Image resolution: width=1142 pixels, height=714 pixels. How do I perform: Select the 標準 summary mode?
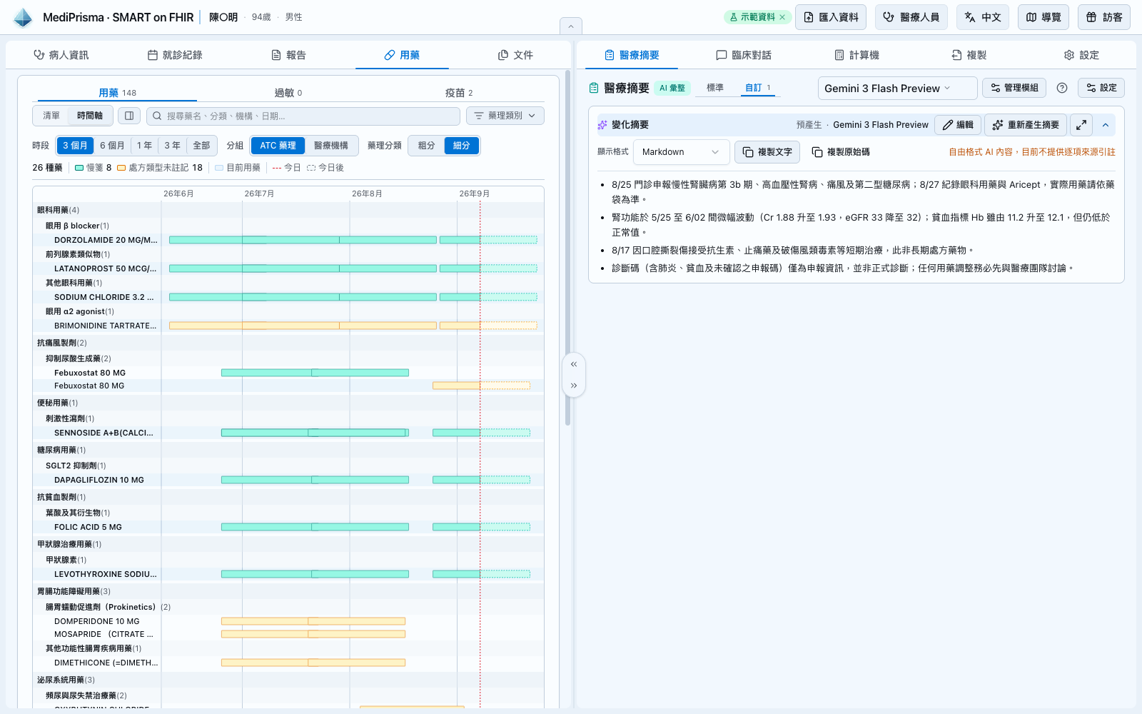point(715,88)
